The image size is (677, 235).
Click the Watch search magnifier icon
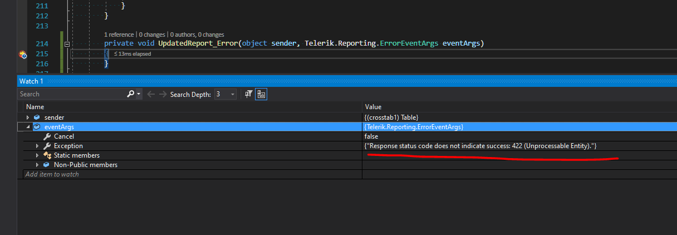tap(131, 94)
